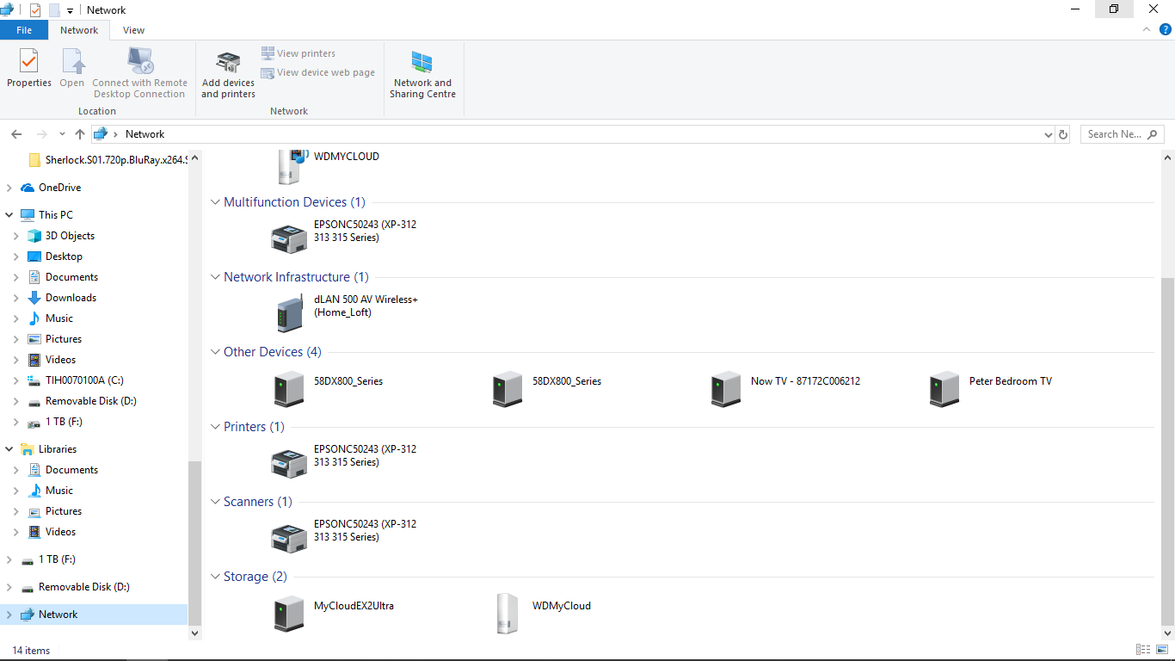Switch to Details view icon in status bar
The image size is (1175, 661).
pos(1143,650)
